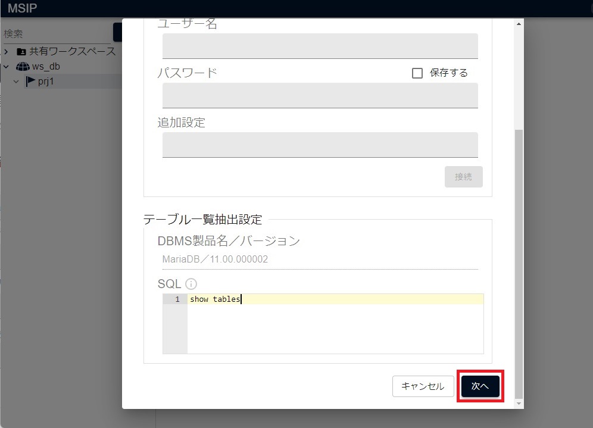Viewport: 593px width, 428px height.
Task: Click the dialog scrollbar down arrow
Action: pos(519,404)
